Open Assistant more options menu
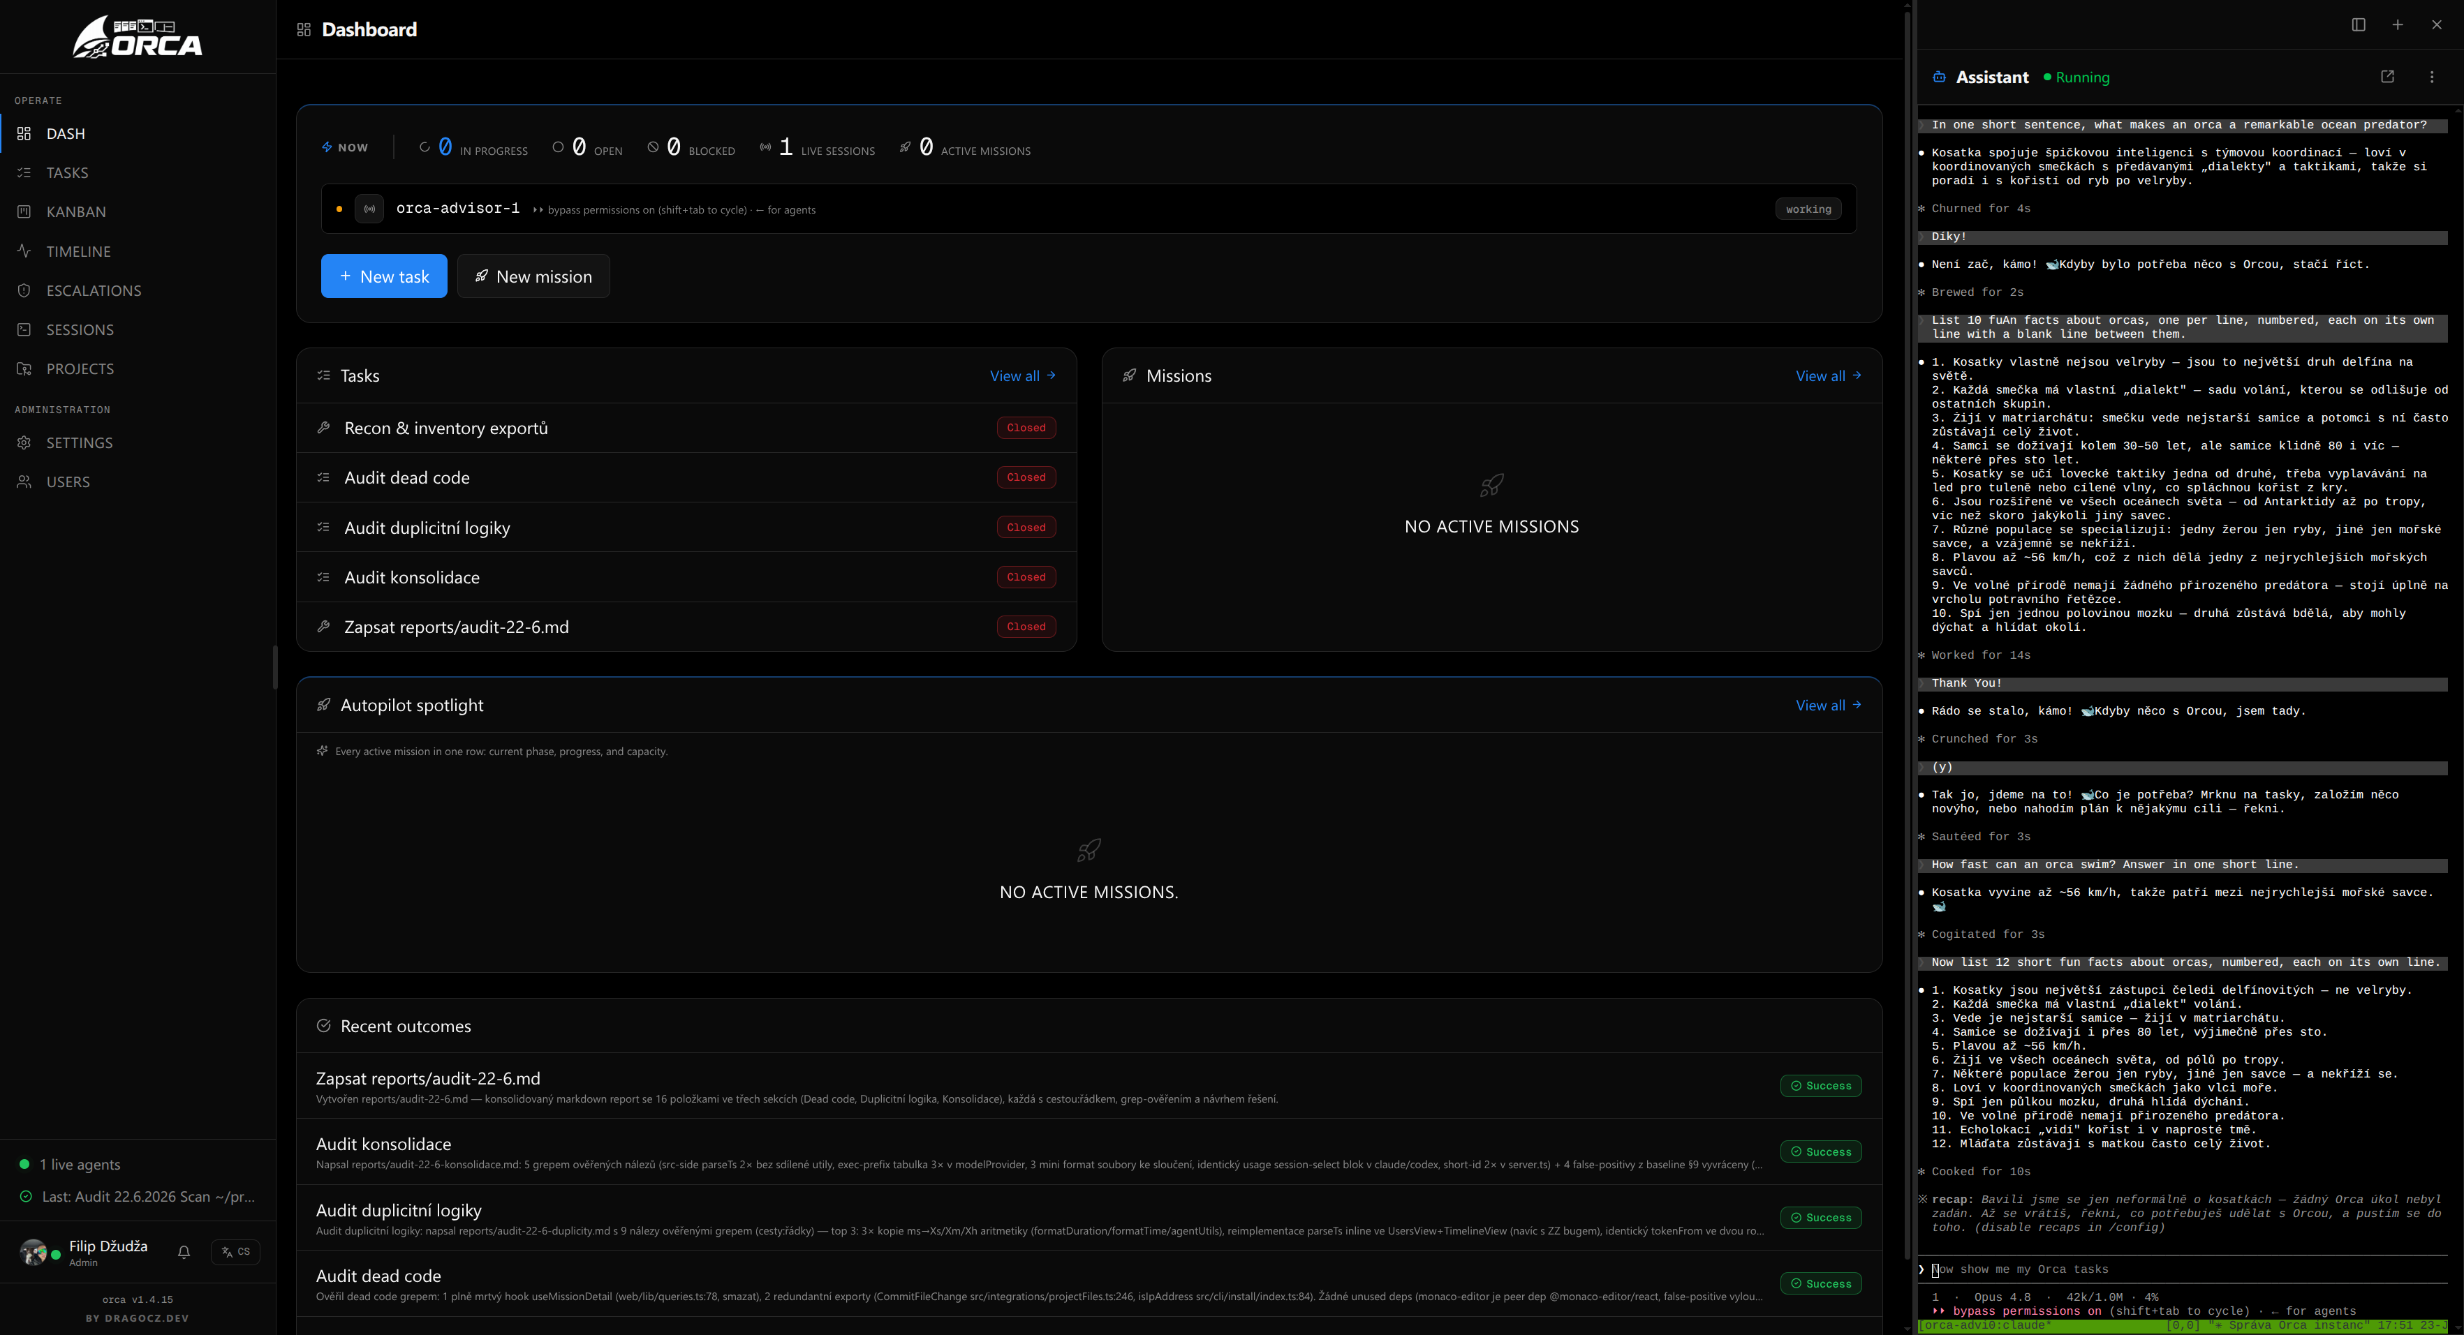Screen dimensions: 2464x1335 coord(2433,77)
